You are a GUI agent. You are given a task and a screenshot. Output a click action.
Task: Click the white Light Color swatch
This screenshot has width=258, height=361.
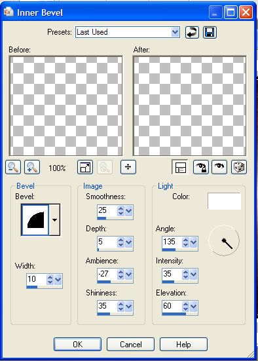[x=224, y=201]
